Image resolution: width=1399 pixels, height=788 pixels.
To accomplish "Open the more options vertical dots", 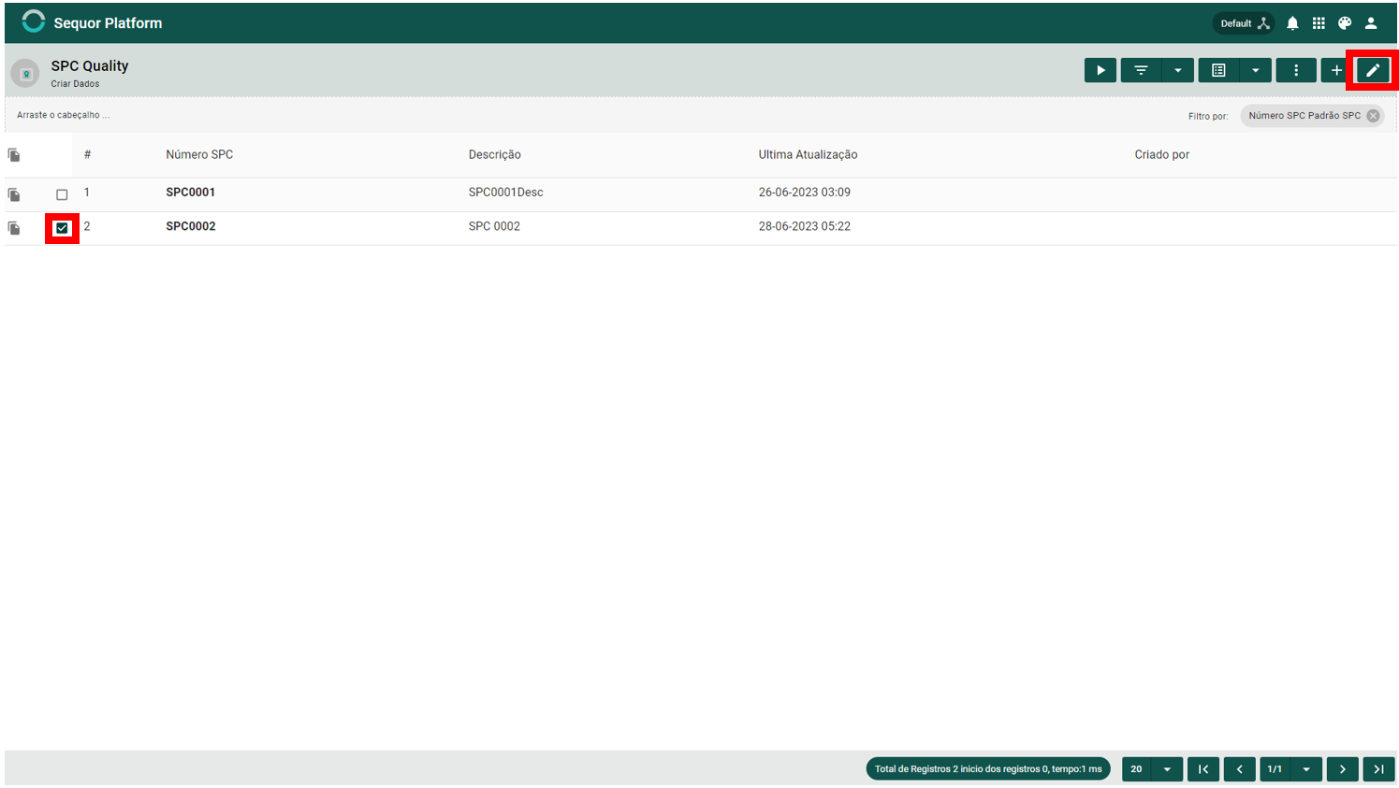I will tap(1296, 70).
